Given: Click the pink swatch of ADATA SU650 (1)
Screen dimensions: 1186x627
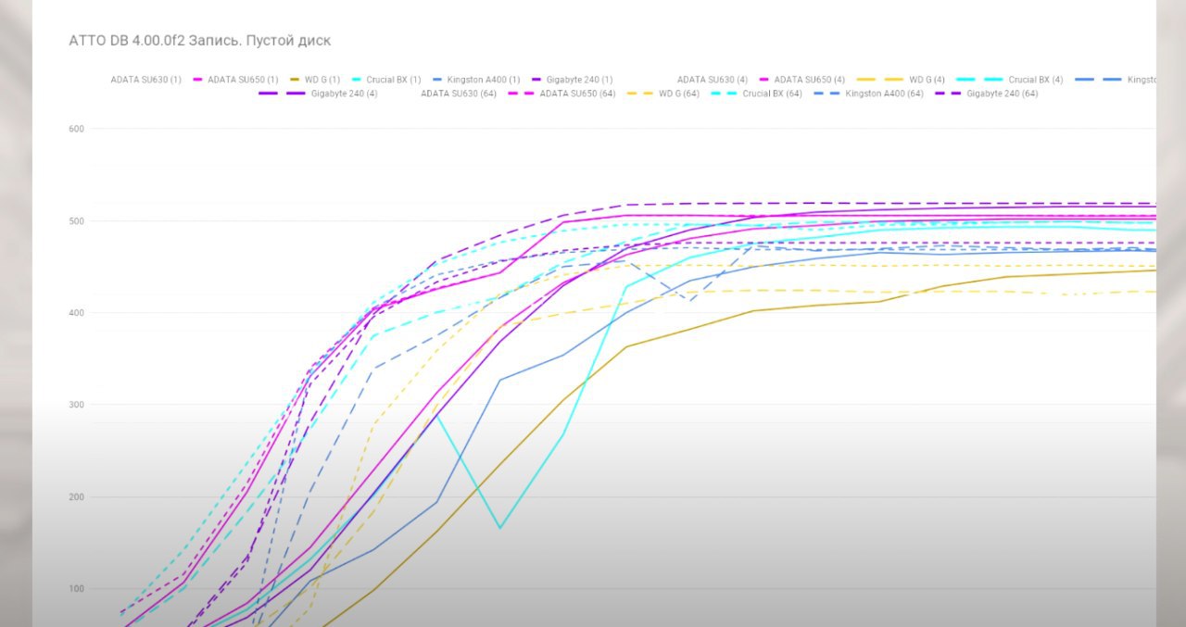Looking at the screenshot, I should point(197,80).
